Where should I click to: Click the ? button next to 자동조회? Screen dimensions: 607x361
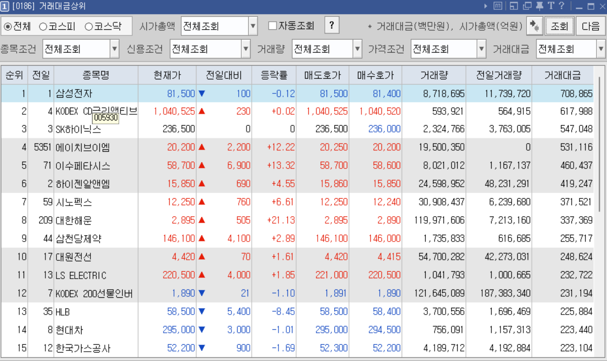tap(332, 26)
